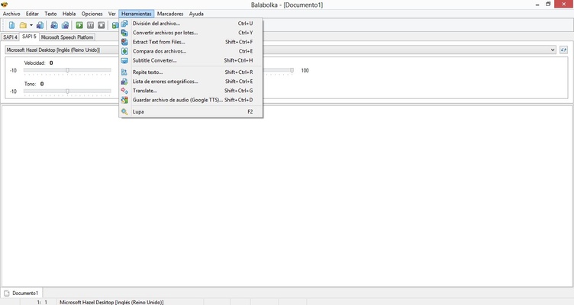
Task: Choose Convertir archivos por lotes entry
Action: [191, 33]
